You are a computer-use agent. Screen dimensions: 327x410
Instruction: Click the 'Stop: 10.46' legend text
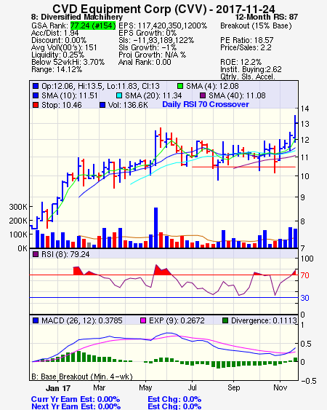pyautogui.click(x=62, y=105)
